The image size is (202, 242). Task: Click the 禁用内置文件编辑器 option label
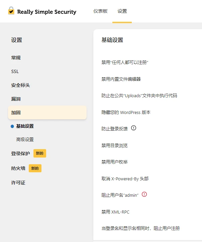click(121, 79)
